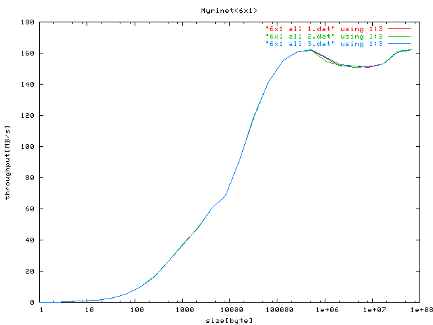Click x-axis tick label 1e+06
The width and height of the screenshot is (433, 325).
pyautogui.click(x=327, y=310)
